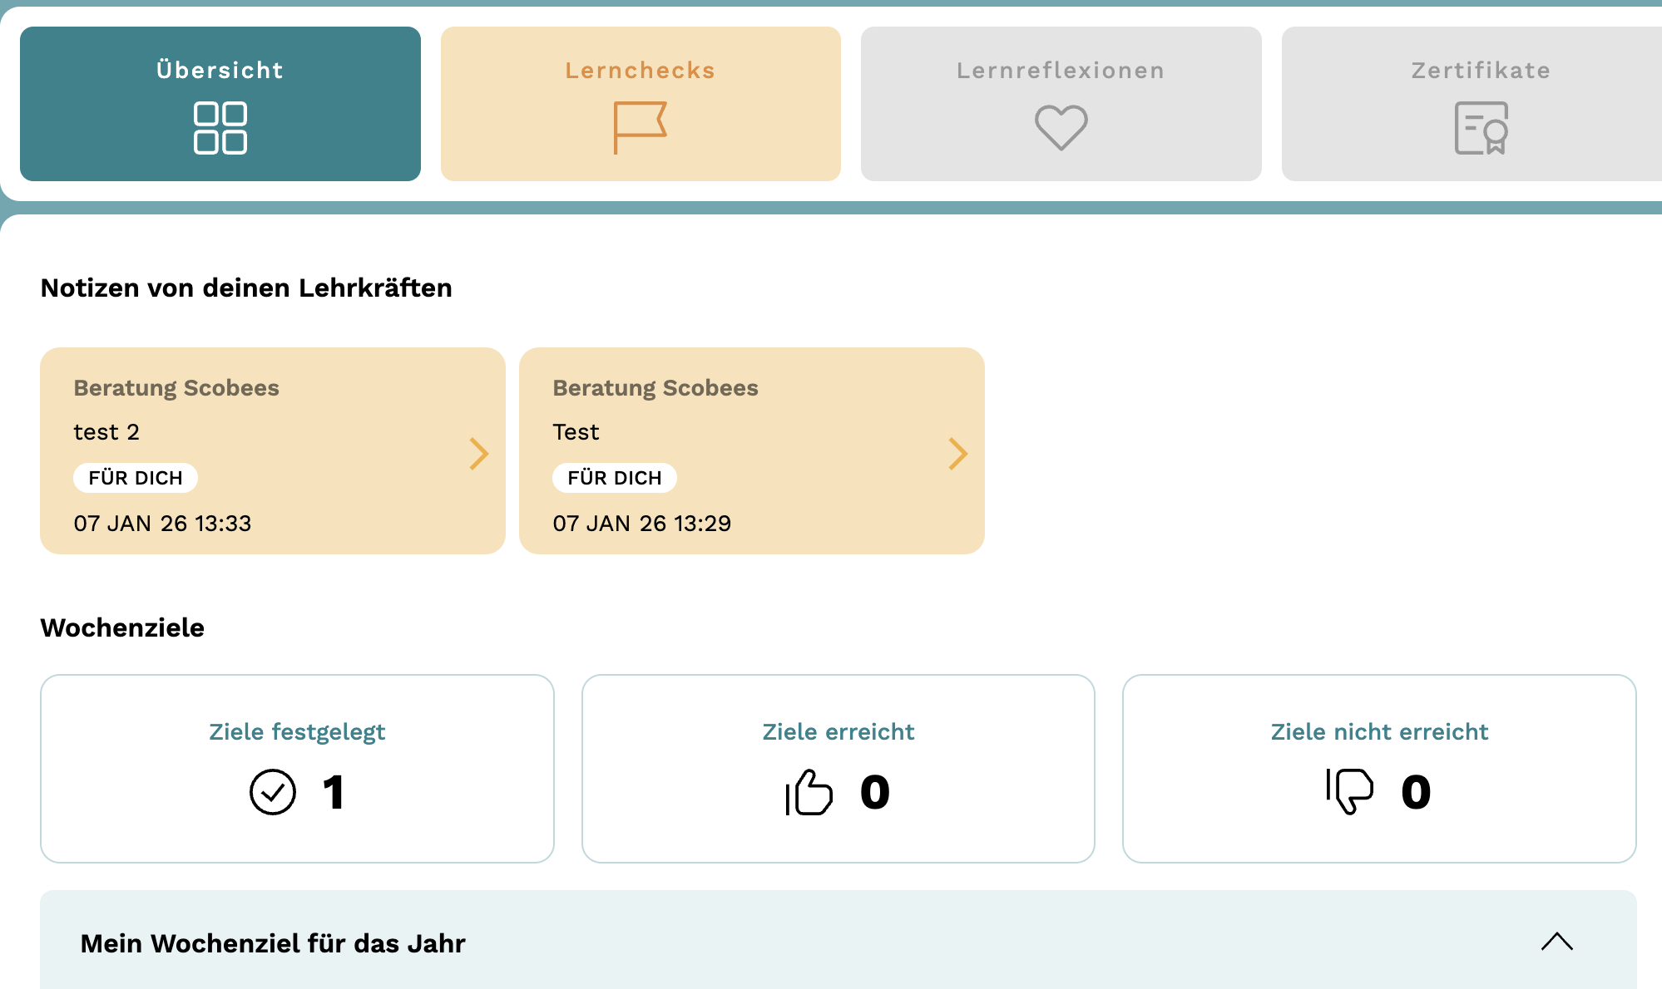The width and height of the screenshot is (1662, 989).
Task: Open the 'Ziele erreicht' card title
Action: [x=838, y=732]
